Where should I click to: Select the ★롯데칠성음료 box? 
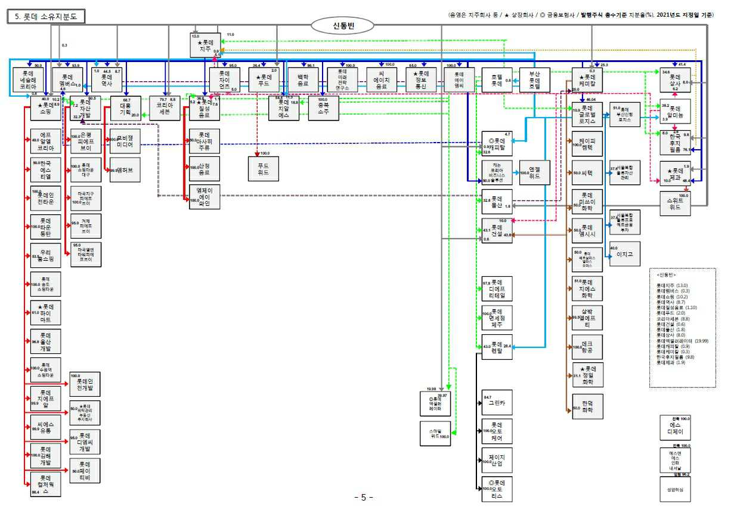tap(205, 109)
